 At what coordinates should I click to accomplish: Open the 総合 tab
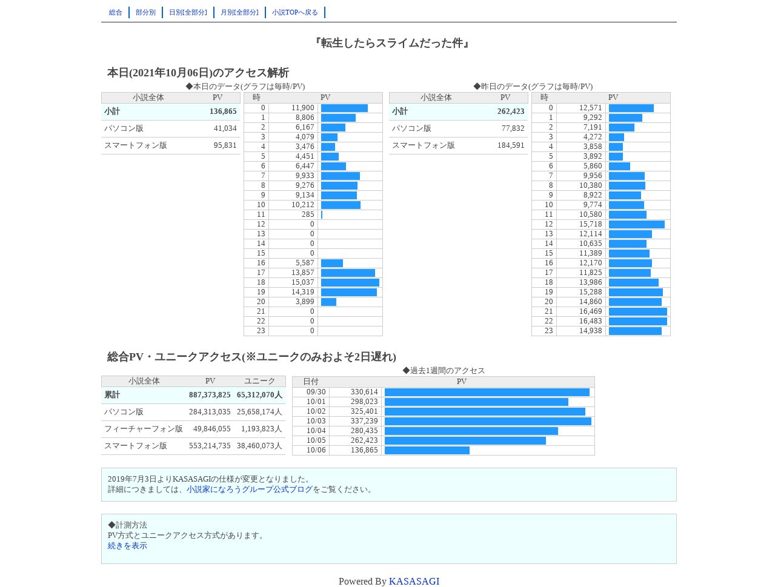[116, 12]
